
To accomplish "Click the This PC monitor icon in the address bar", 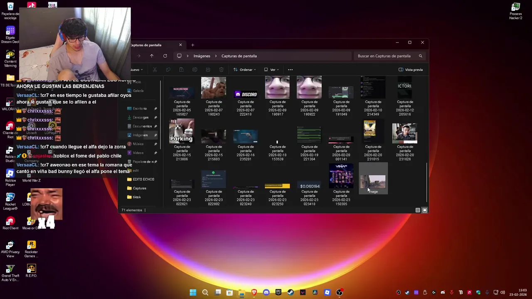I will 179,56.
